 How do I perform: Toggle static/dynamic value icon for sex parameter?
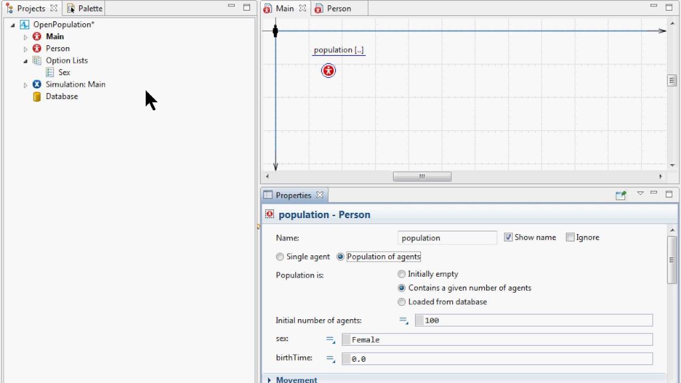point(330,339)
